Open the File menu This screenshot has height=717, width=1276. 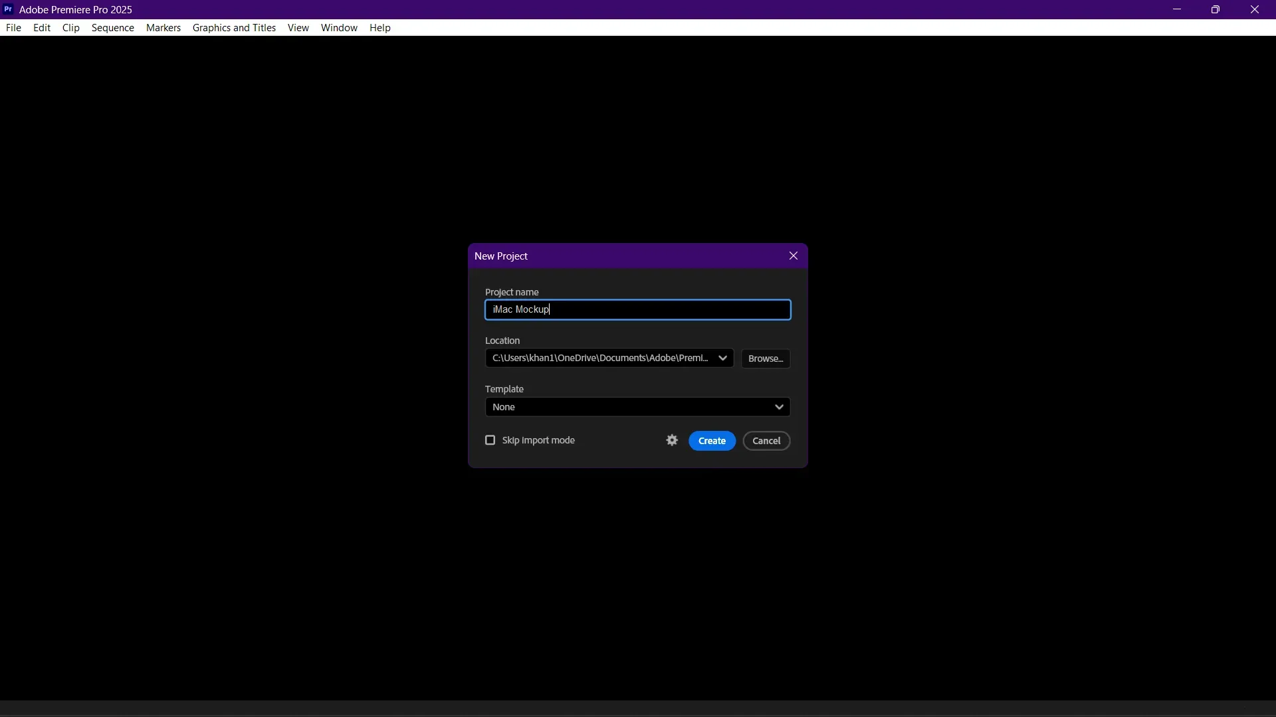tap(13, 28)
